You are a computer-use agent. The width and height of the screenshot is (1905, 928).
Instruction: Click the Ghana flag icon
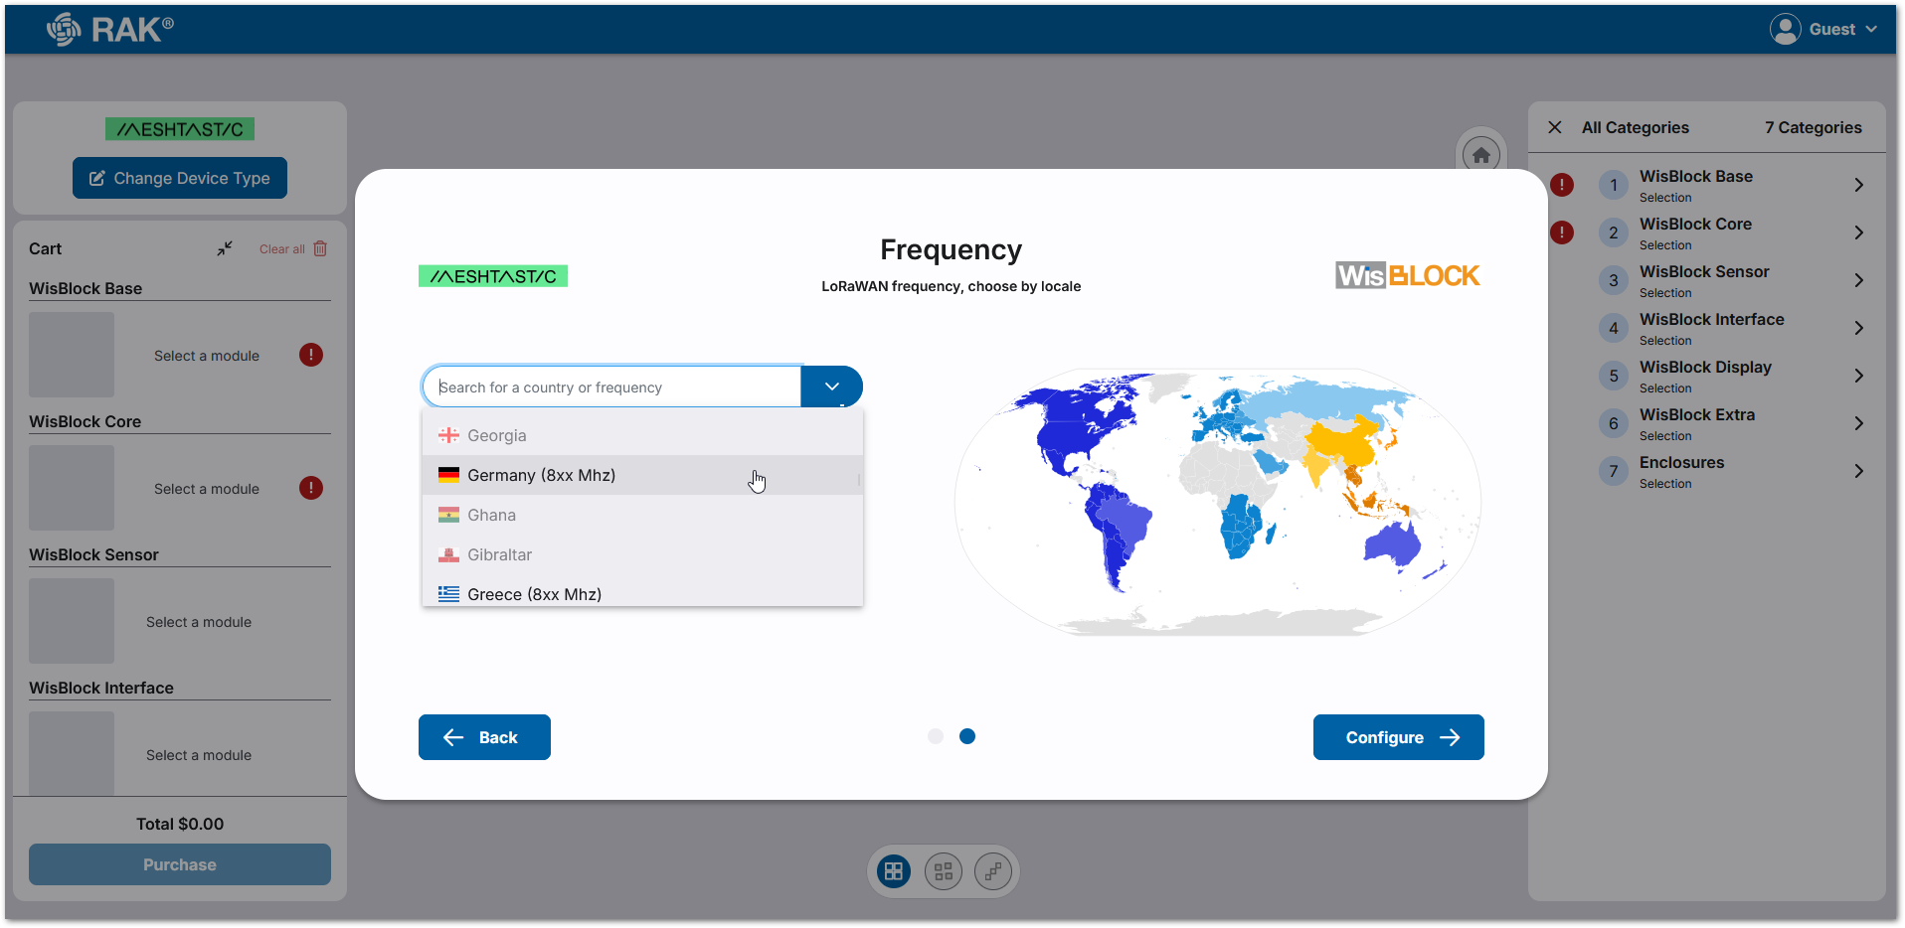pyautogui.click(x=449, y=515)
